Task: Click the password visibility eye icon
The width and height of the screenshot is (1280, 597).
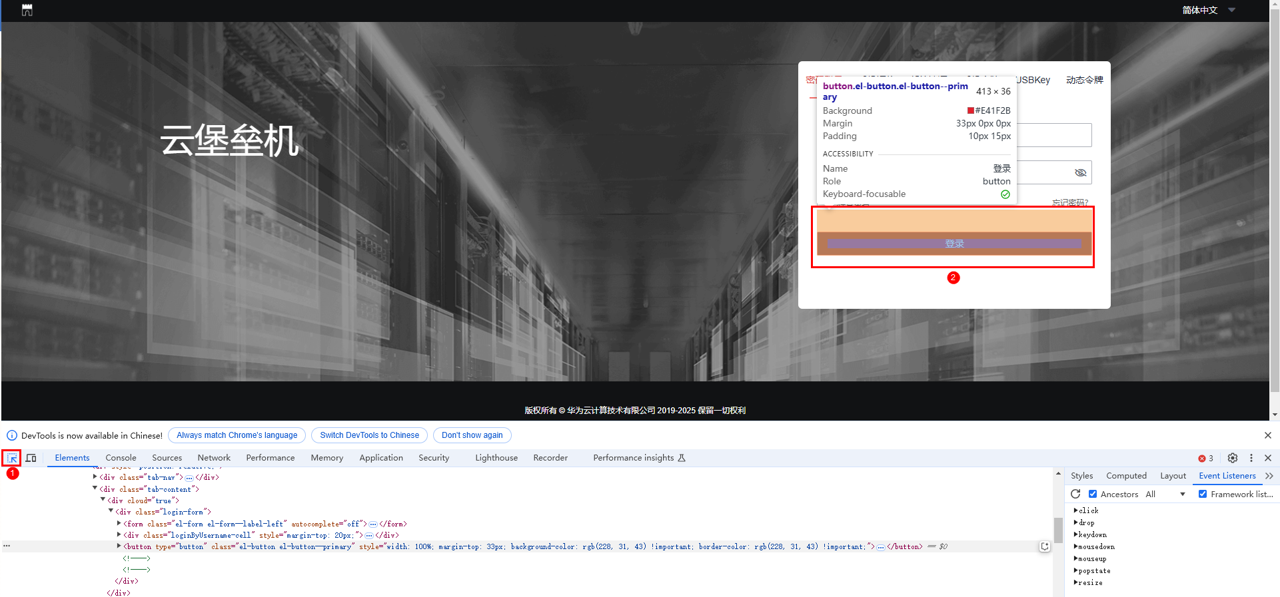Action: click(x=1080, y=172)
